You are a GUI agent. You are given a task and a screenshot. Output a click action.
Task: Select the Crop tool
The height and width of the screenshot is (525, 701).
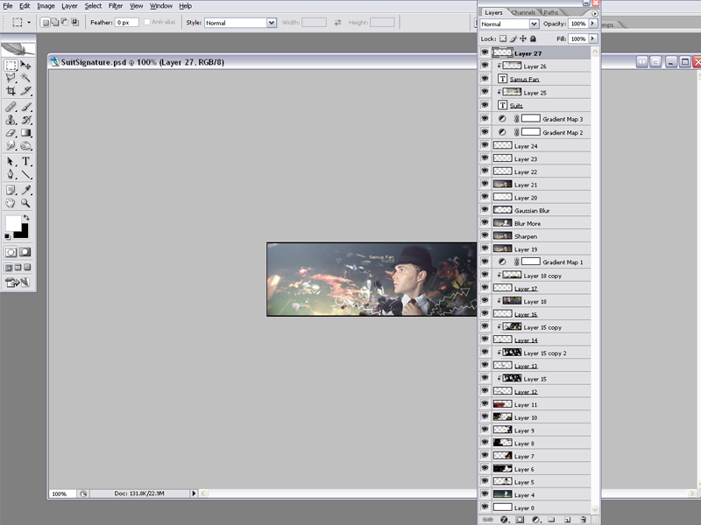pos(11,91)
